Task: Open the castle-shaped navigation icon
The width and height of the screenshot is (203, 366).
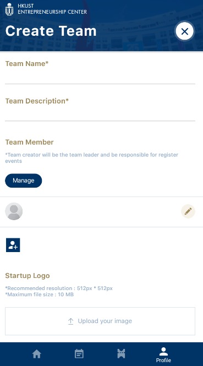Action: 121,354
